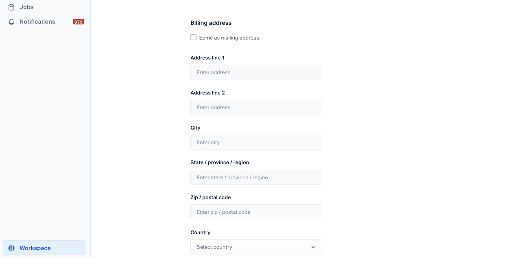Click the Zip / postal code label
Image resolution: width=511 pixels, height=257 pixels.
tap(211, 198)
